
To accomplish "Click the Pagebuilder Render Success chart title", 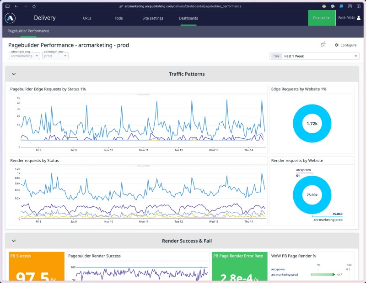I will click(94, 256).
